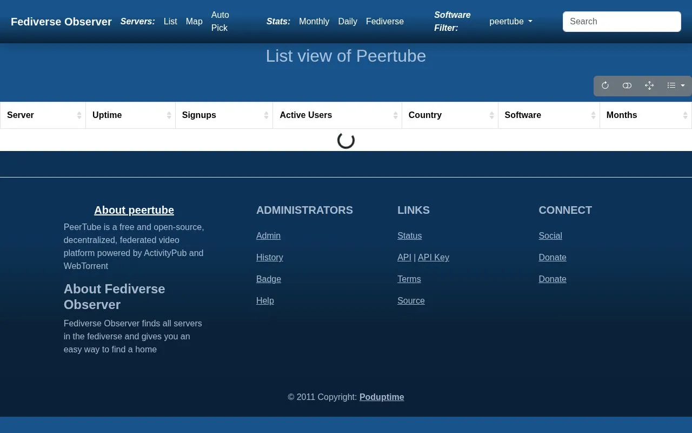Click the second Donate link under Connect
The width and height of the screenshot is (692, 433).
[x=553, y=279]
